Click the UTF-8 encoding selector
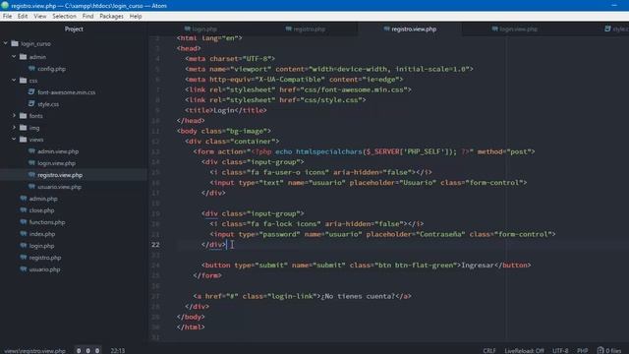The image size is (629, 354). (560, 350)
